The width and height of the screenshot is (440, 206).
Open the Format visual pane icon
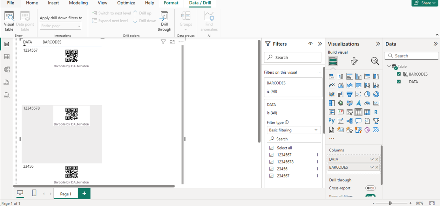coord(354,61)
